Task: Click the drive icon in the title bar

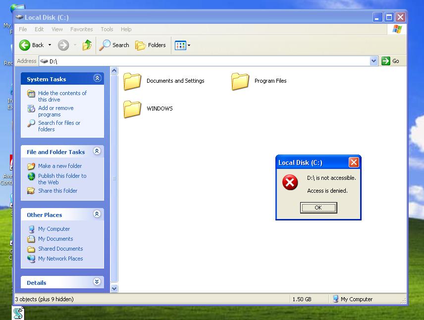Action: point(19,17)
